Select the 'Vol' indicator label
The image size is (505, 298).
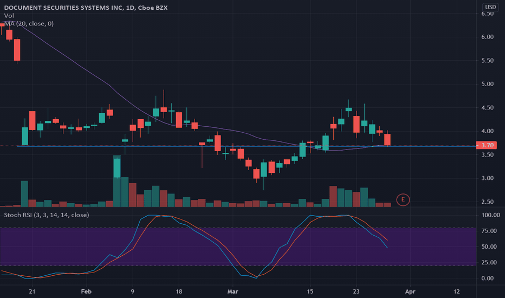9,16
